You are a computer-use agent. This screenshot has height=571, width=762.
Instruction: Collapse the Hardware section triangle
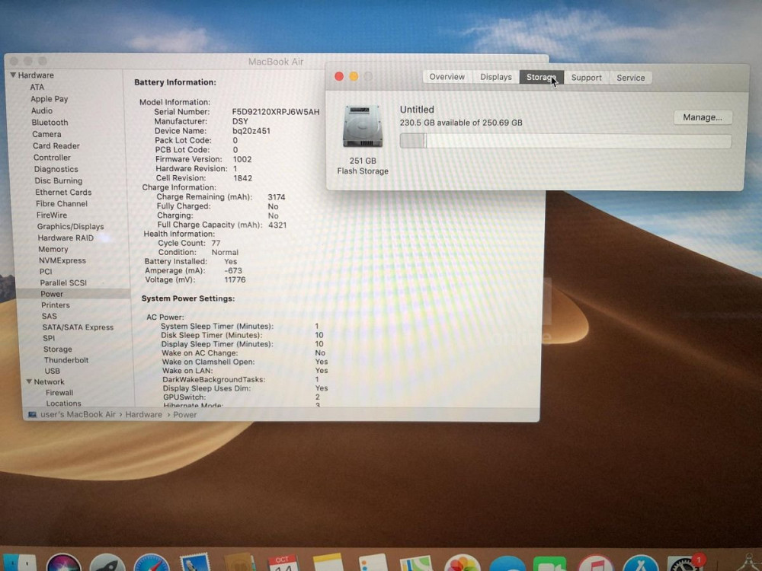pos(13,75)
